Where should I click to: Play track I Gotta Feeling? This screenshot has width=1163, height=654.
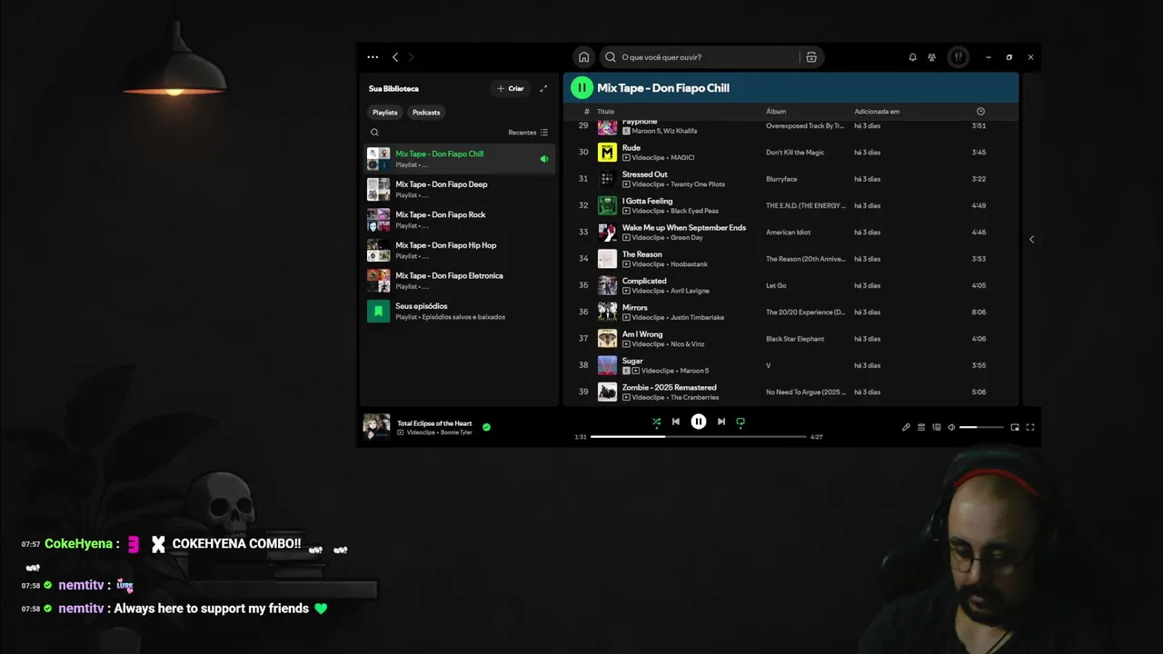click(790, 205)
